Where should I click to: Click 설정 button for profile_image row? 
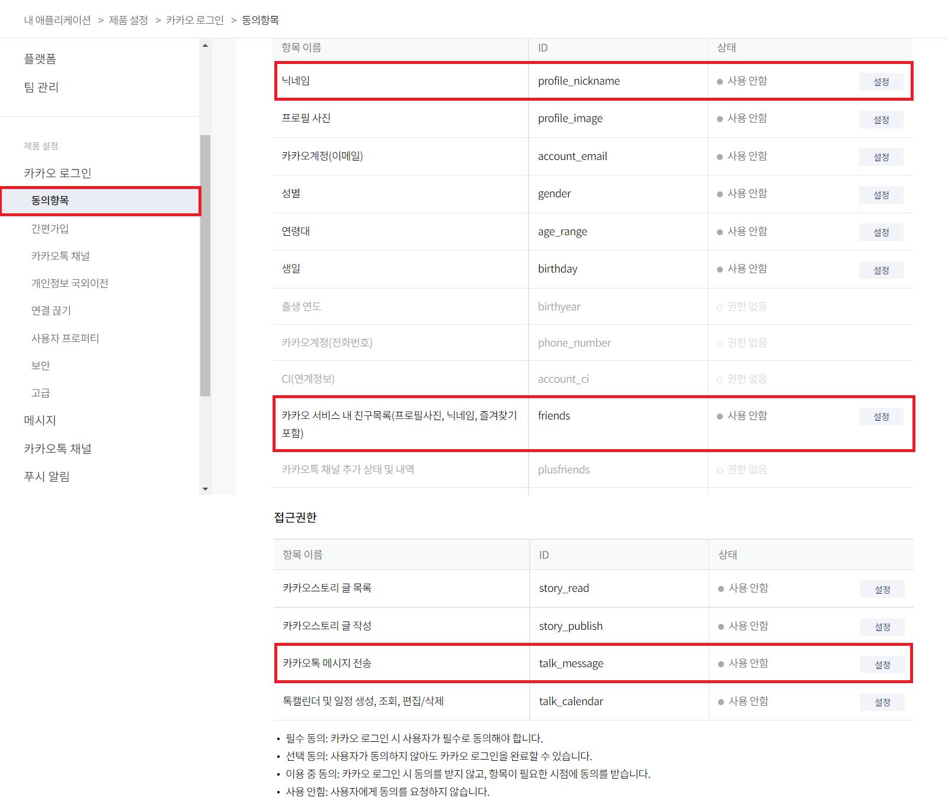tap(881, 120)
